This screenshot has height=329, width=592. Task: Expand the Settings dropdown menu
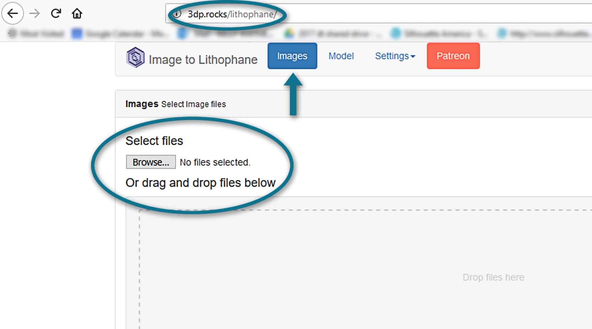coord(392,56)
